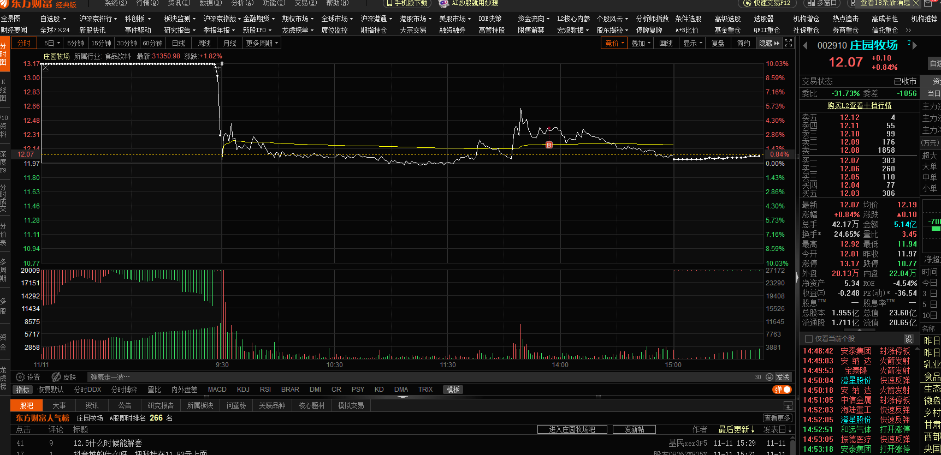Open 多窗口 multi-window icon
This screenshot has height=455, width=941.
tap(821, 3)
